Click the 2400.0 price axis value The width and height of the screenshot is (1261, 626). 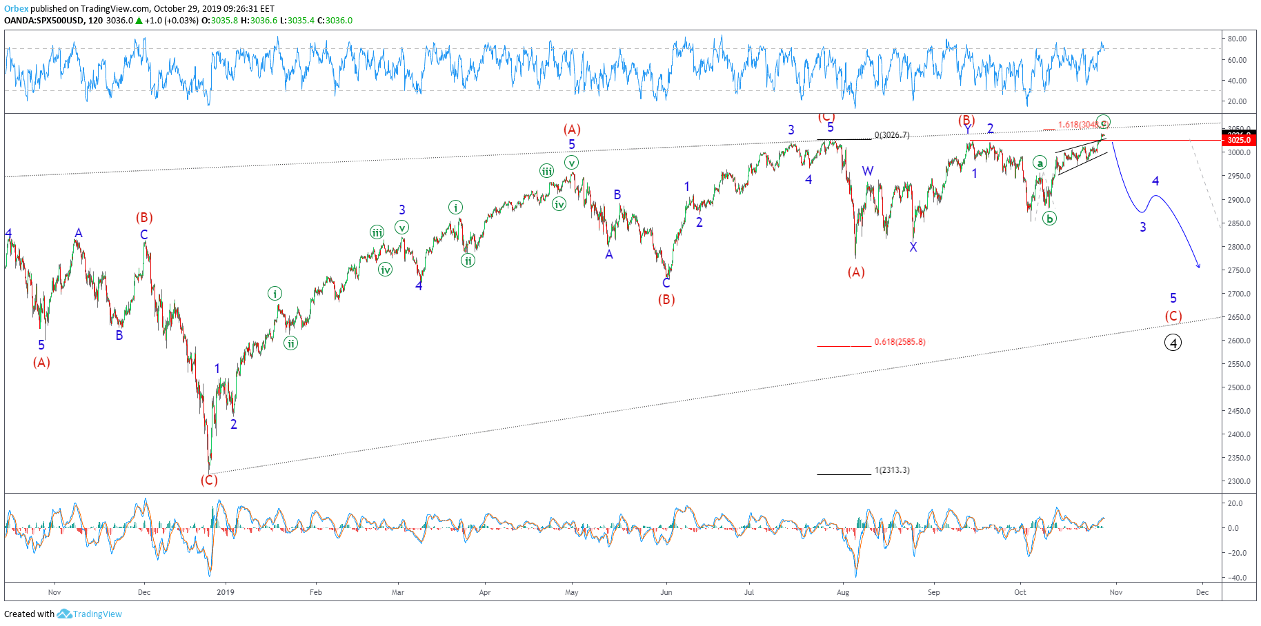click(1239, 434)
